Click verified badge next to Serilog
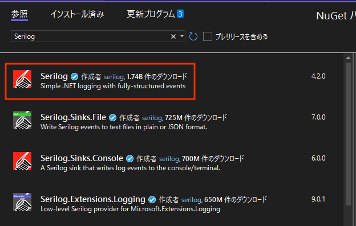The image size is (356, 226). tap(75, 77)
